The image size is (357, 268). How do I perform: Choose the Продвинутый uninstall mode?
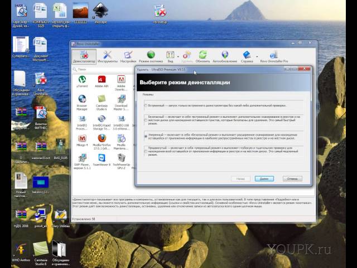click(x=146, y=151)
